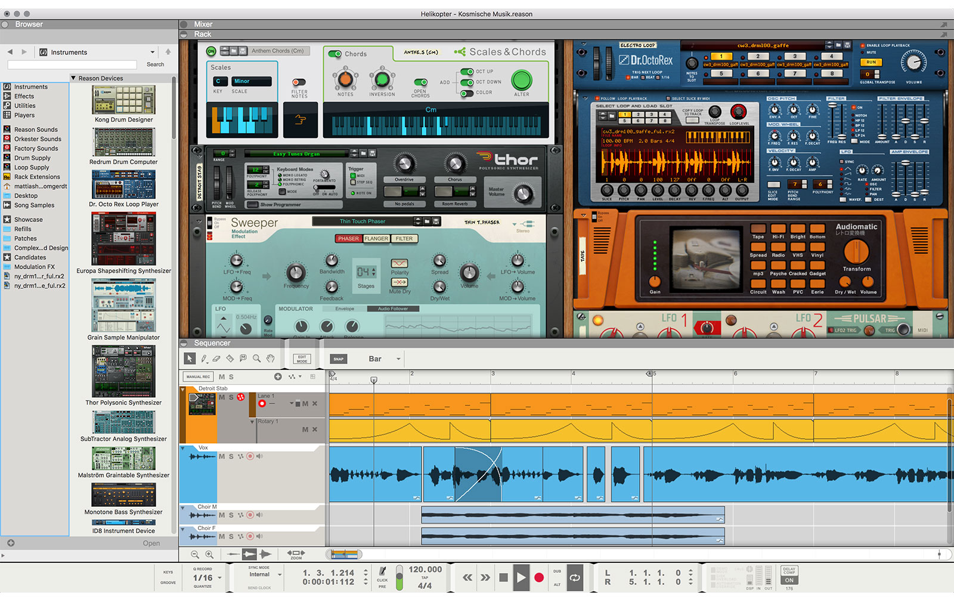Activate the Magnifying Glass tool

tap(256, 358)
